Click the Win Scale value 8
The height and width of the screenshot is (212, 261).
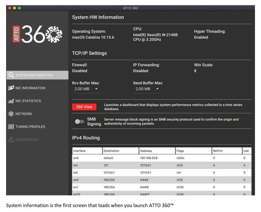195,71
